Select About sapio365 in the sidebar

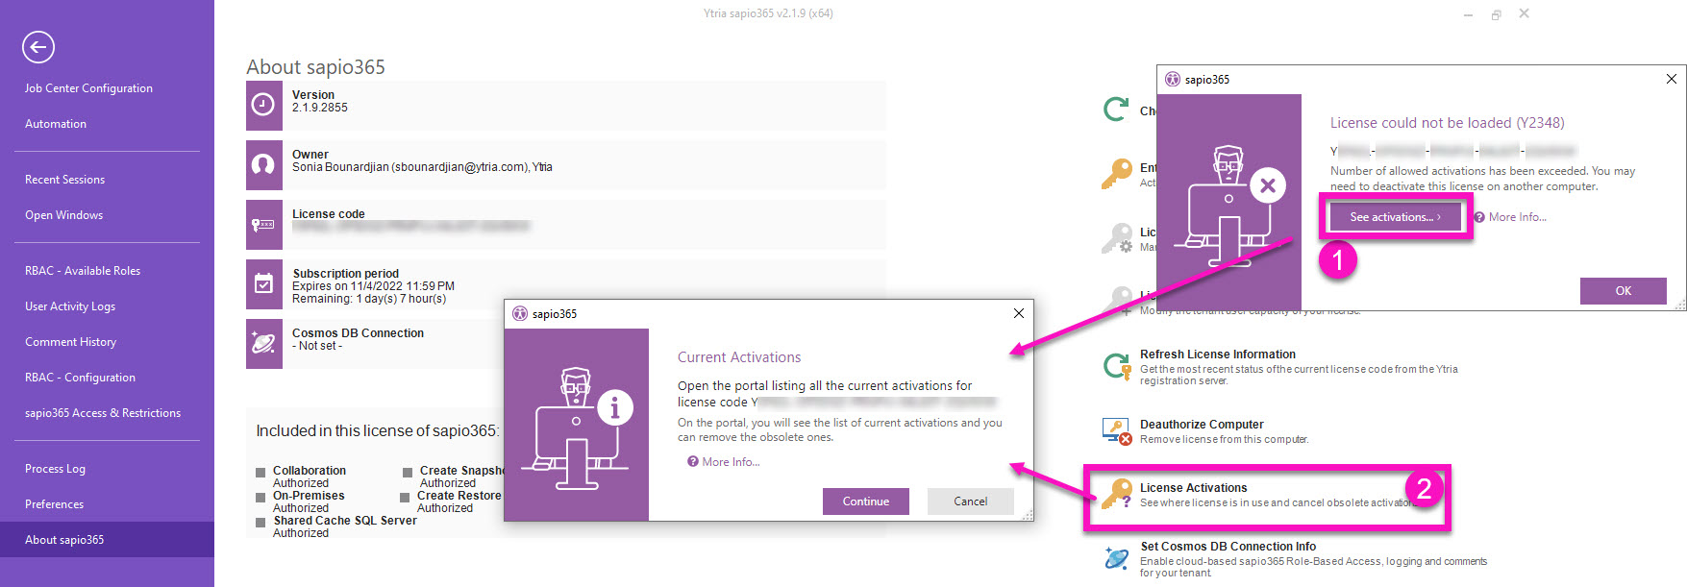[107, 540]
